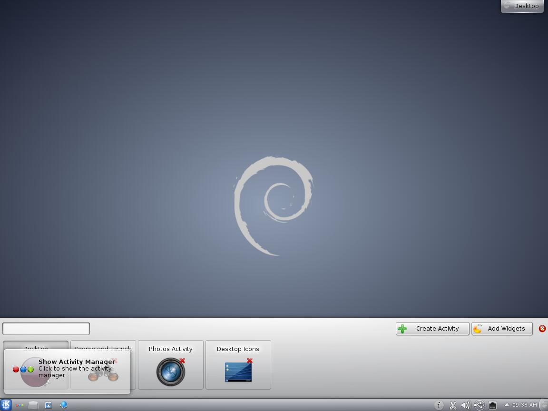Click the Create Activity button
548x411 pixels.
pos(432,329)
